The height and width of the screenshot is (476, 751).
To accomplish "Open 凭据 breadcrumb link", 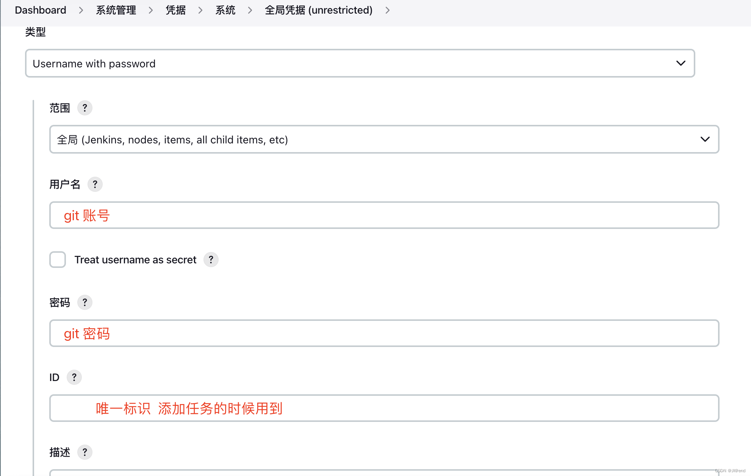I will [x=176, y=10].
